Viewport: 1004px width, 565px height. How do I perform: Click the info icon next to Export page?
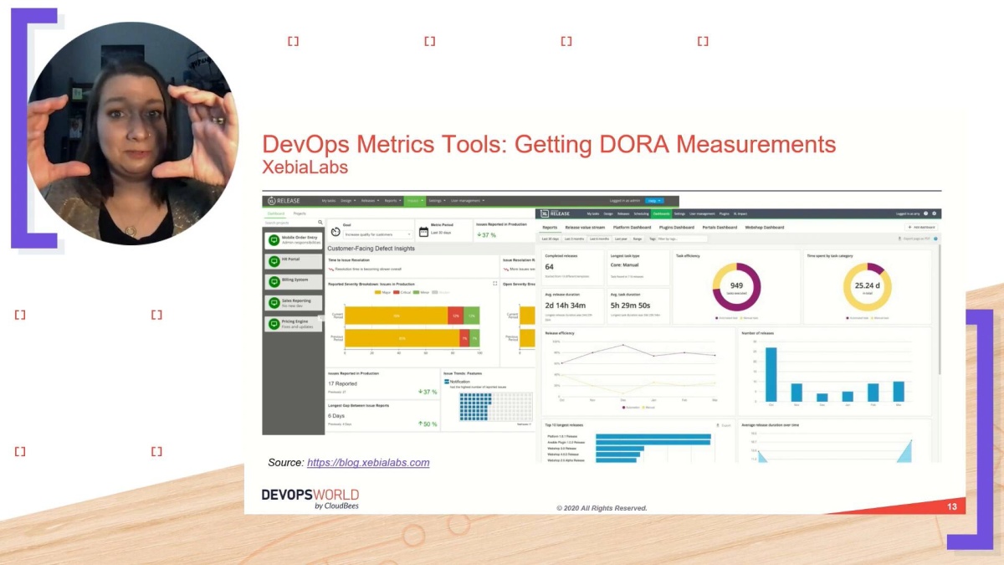point(935,239)
